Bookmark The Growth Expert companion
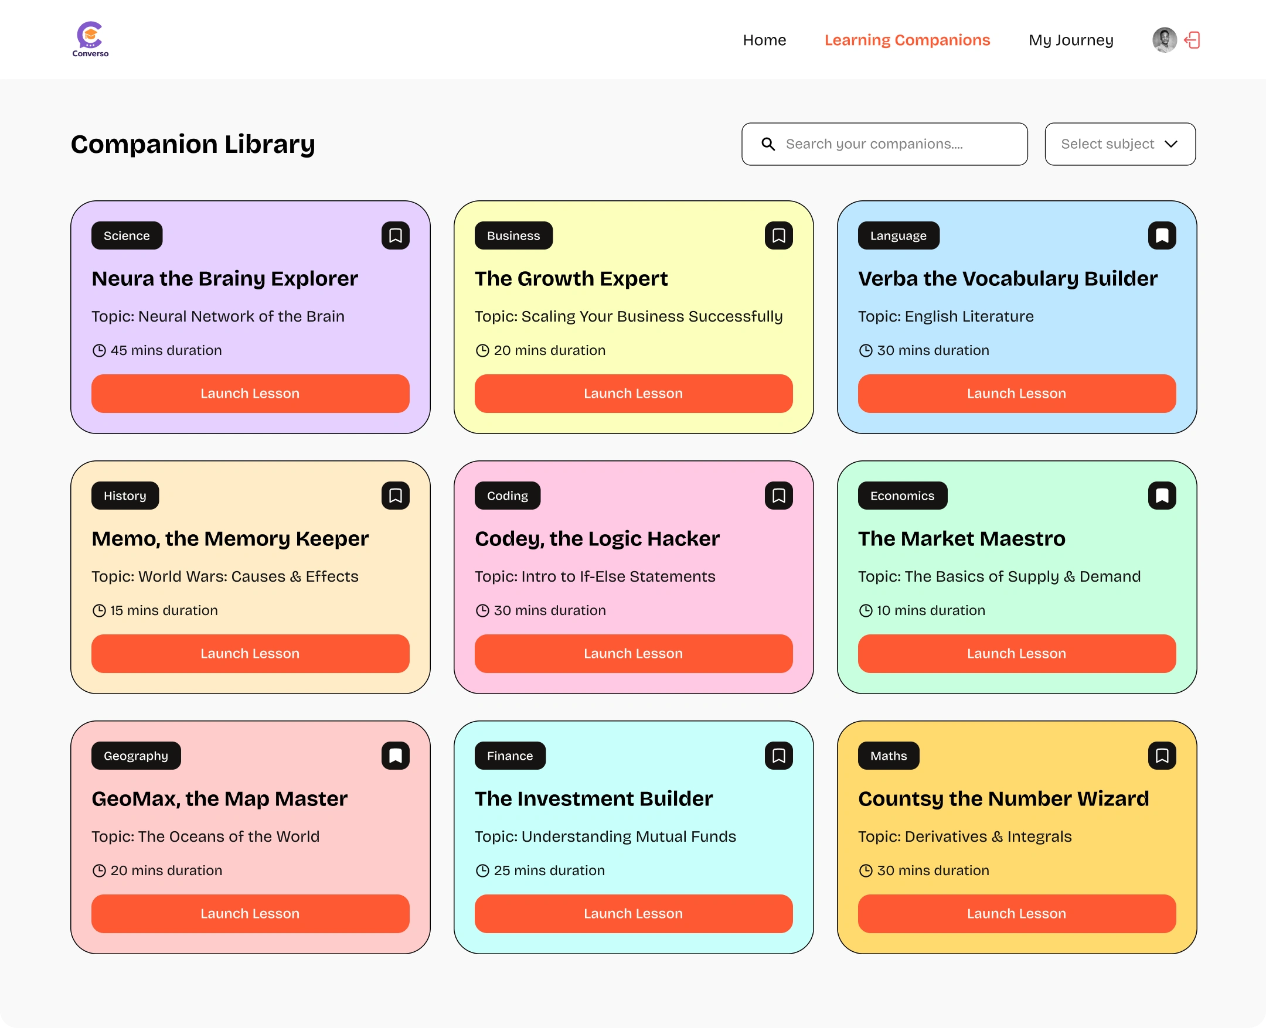1266x1028 pixels. click(x=778, y=235)
